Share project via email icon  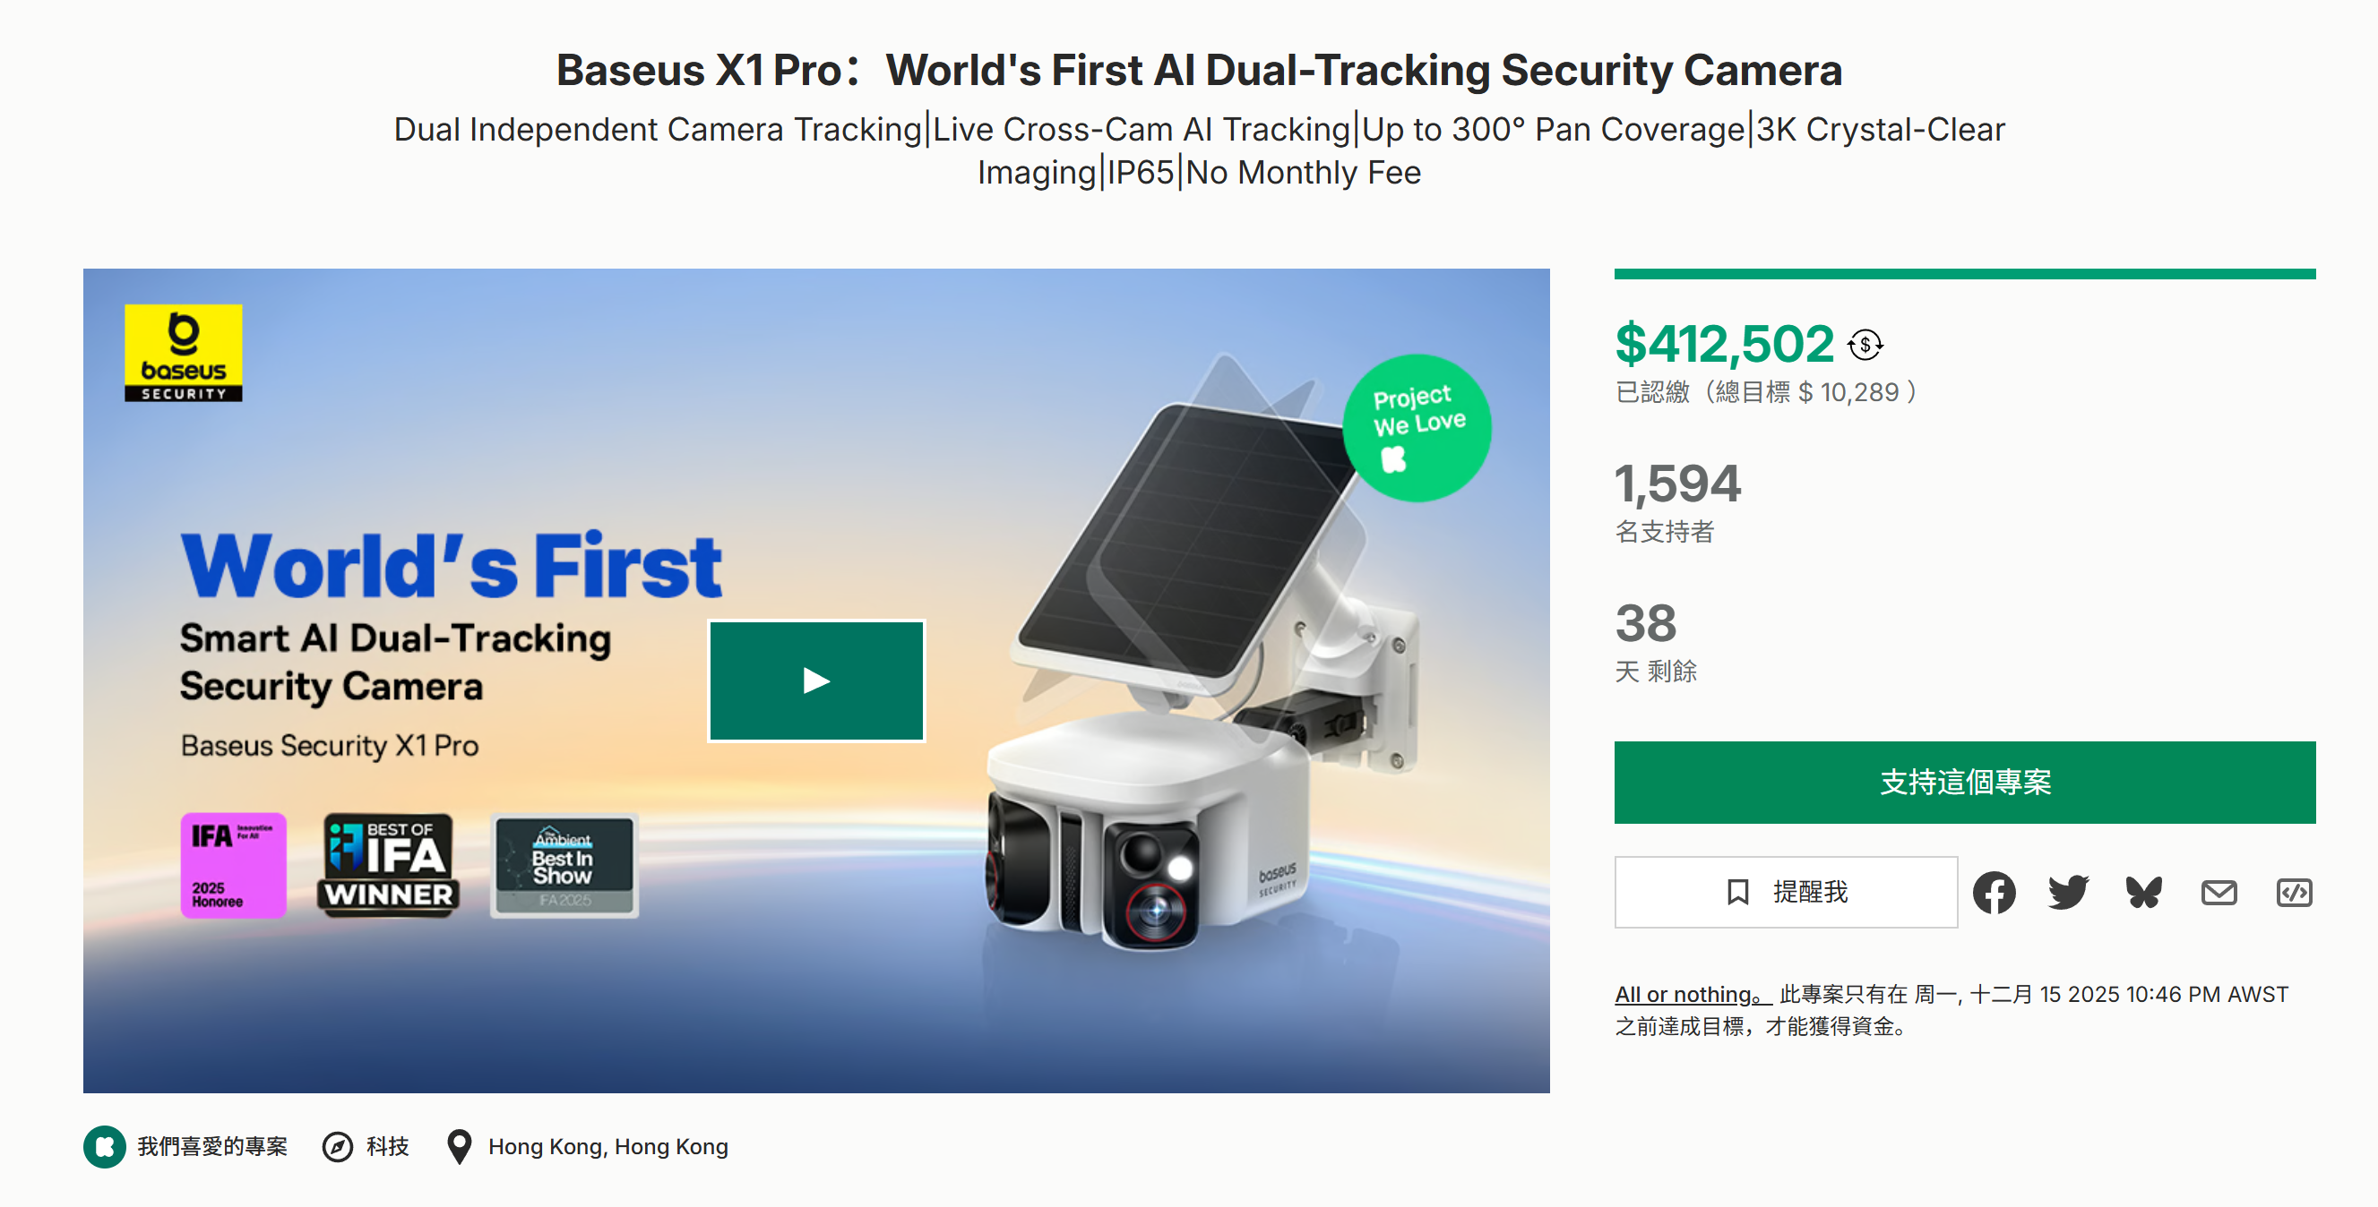(x=2219, y=893)
